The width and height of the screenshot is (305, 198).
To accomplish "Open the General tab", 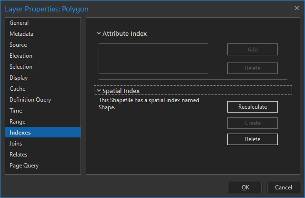I will point(19,23).
